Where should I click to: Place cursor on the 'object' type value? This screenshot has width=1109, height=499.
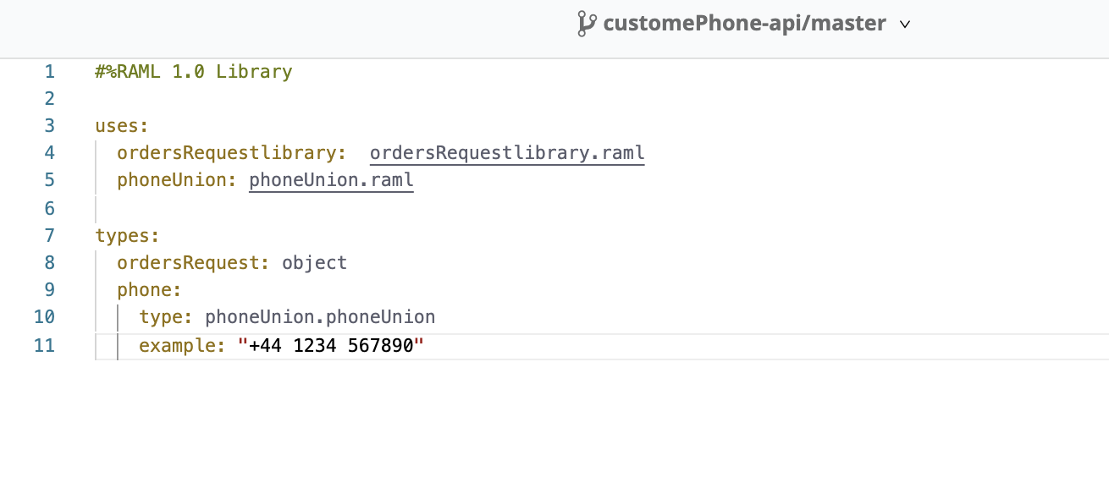tap(315, 262)
